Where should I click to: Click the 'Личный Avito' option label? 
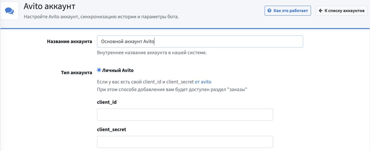coord(118,70)
